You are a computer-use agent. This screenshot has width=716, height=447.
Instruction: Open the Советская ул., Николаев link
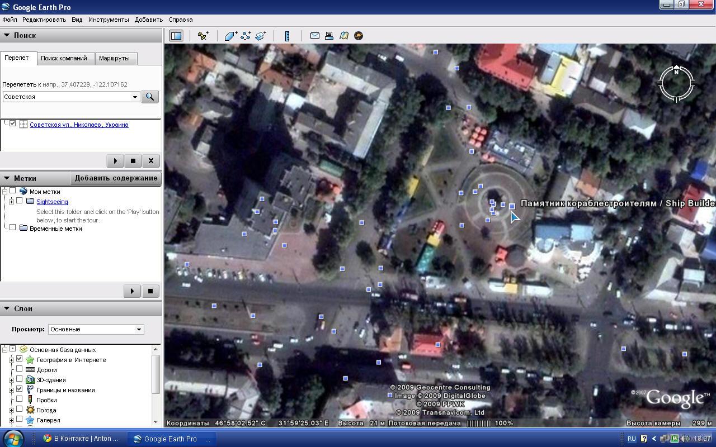click(79, 125)
